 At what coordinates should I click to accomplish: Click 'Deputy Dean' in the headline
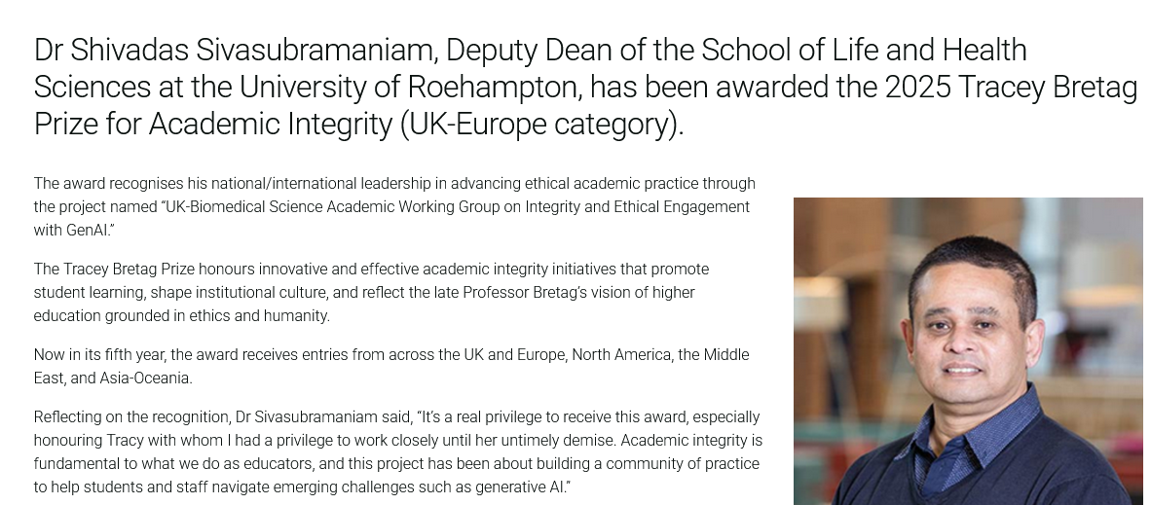coord(553,50)
